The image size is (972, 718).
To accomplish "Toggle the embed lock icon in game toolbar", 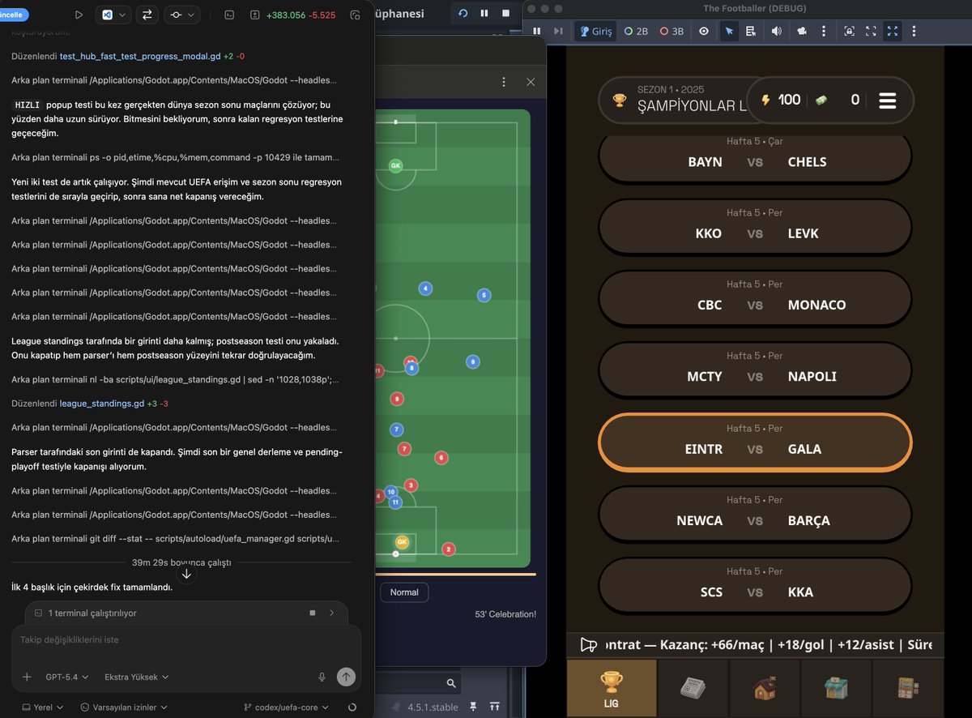I will (x=849, y=31).
